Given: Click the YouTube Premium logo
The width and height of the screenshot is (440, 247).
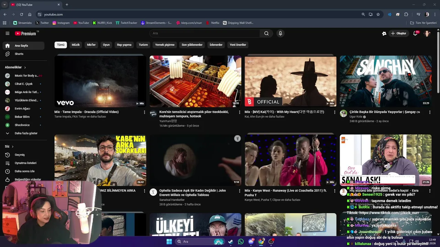Looking at the screenshot, I should (25, 33).
